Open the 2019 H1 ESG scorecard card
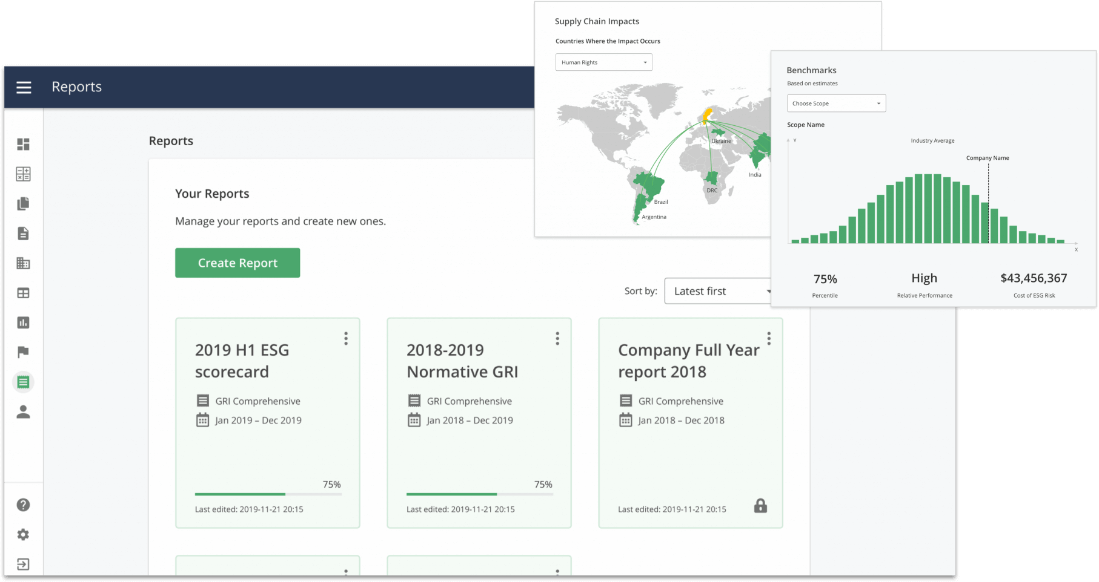Image resolution: width=1099 pixels, height=582 pixels. pos(267,423)
